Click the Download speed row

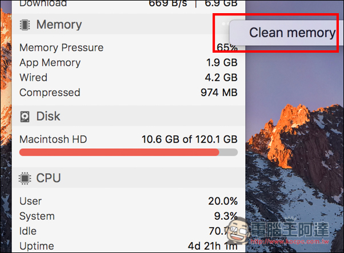(x=129, y=3)
